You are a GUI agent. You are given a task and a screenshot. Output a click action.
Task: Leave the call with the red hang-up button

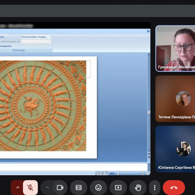pos(174,188)
